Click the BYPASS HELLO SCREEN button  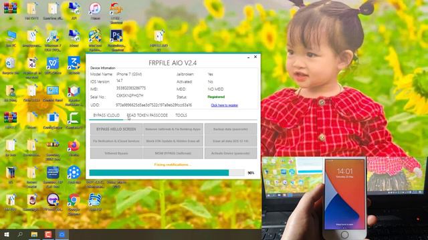[x=116, y=129]
